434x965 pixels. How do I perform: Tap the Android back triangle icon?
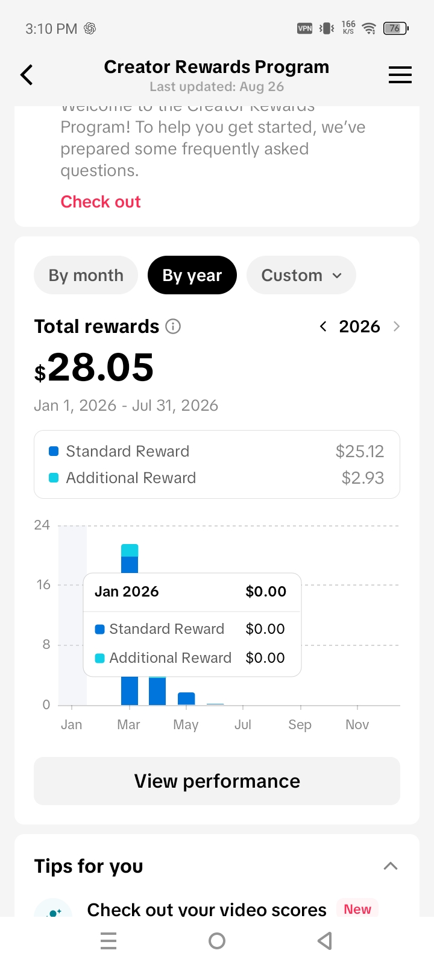tap(325, 941)
